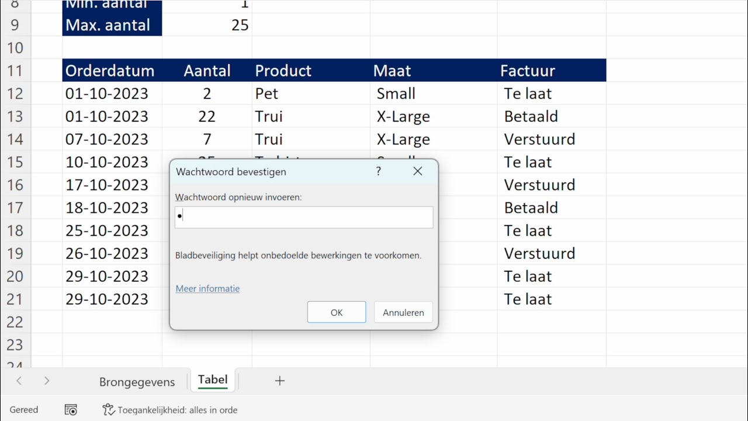Select the Pet product cell
Image resolution: width=748 pixels, height=421 pixels.
coord(311,94)
